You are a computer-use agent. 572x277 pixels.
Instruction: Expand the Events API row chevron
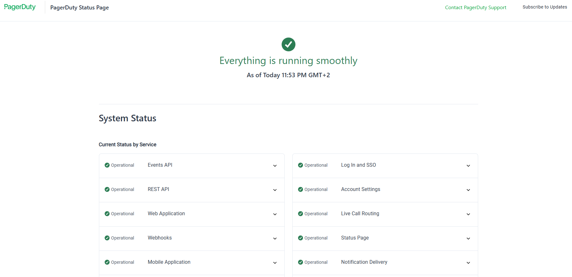point(275,166)
